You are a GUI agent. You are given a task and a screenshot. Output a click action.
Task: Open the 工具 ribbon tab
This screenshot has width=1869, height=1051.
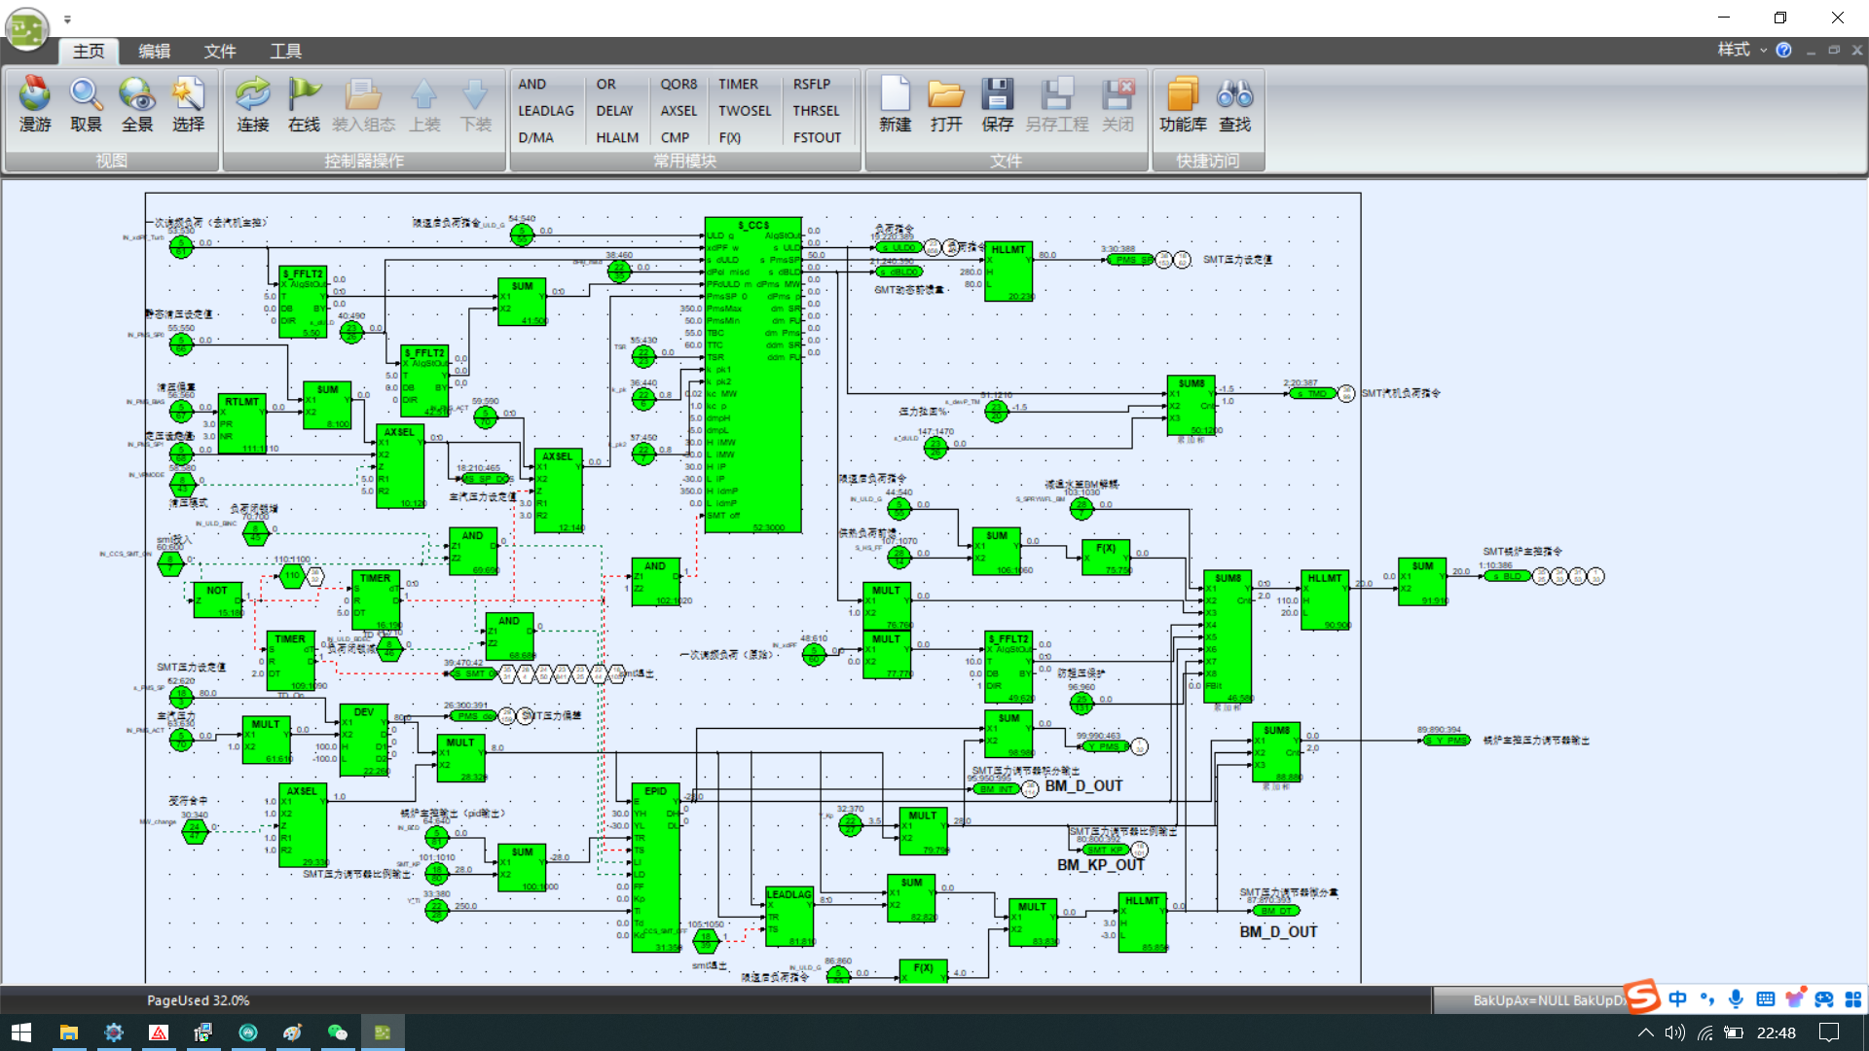click(285, 51)
